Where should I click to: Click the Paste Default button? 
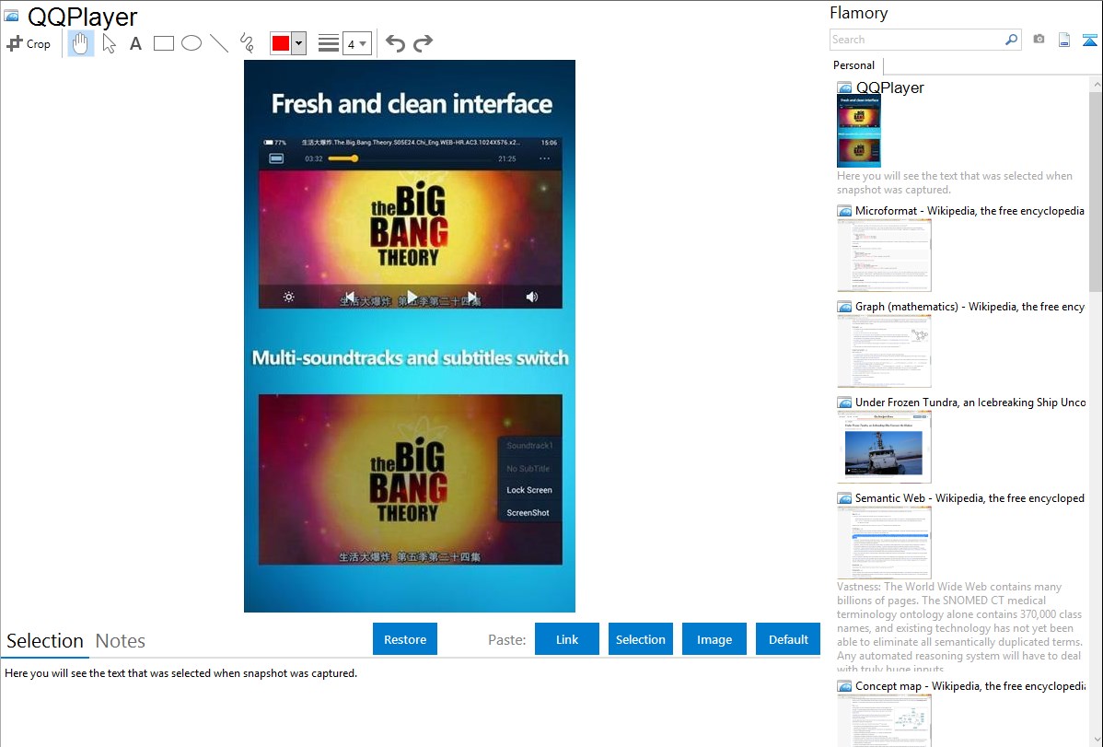[788, 639]
